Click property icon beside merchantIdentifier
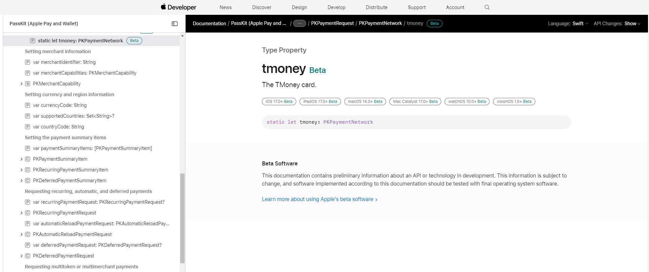This screenshot has height=272, width=649. (x=28, y=62)
